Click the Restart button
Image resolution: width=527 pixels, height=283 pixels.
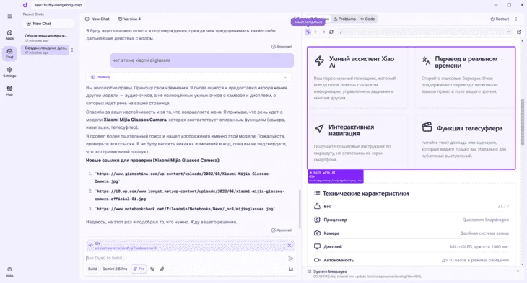500,19
